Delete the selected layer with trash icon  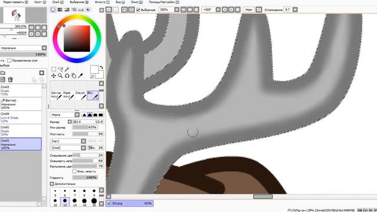point(10,79)
